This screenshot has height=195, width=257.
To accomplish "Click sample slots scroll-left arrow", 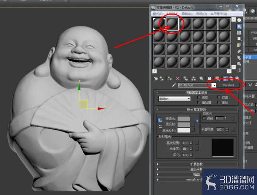I will pyautogui.click(x=155, y=71).
